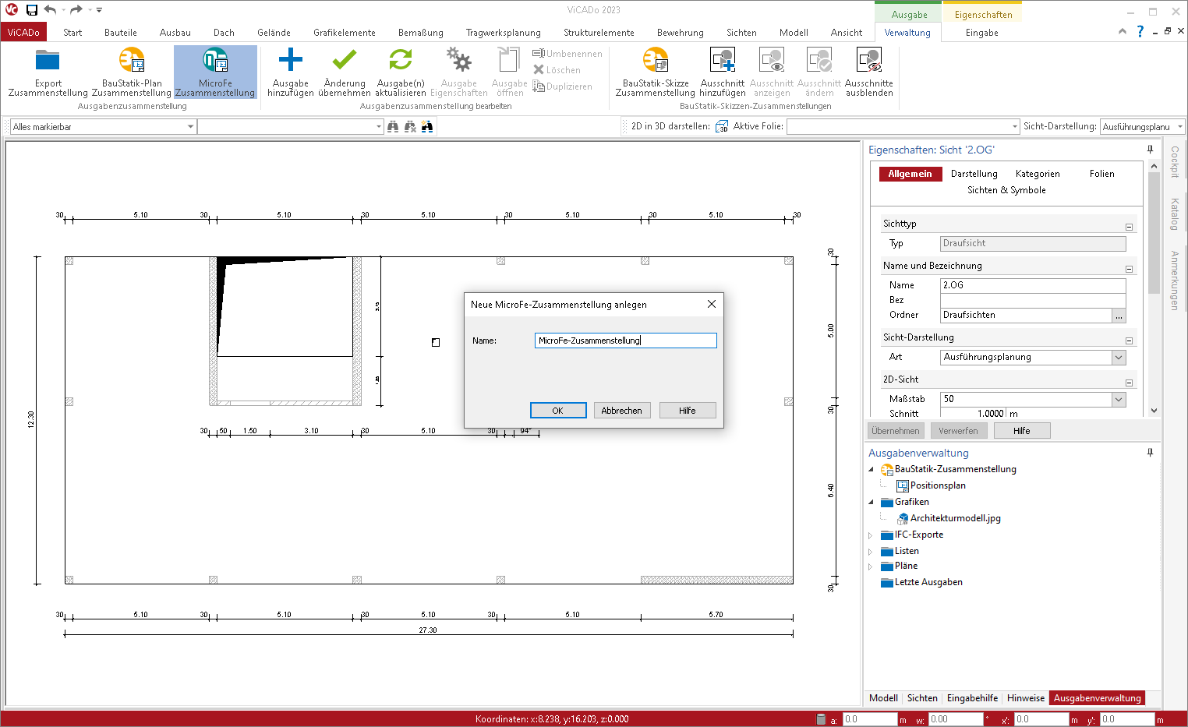This screenshot has height=727, width=1188.
Task: Click the undo arrow in quick access bar
Action: [51, 10]
